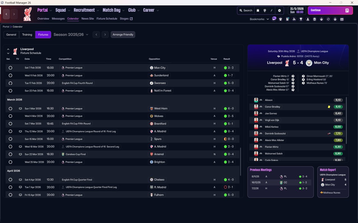Select the Spurs fixture radio button
The height and width of the screenshot is (223, 358).
10,139
